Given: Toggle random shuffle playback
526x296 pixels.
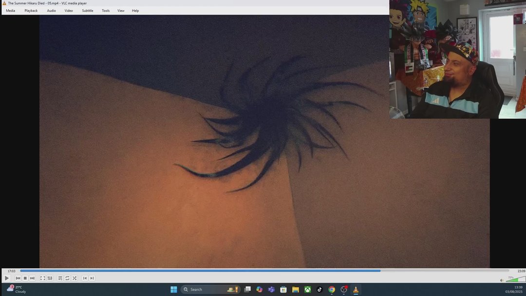Looking at the screenshot, I should tap(75, 278).
